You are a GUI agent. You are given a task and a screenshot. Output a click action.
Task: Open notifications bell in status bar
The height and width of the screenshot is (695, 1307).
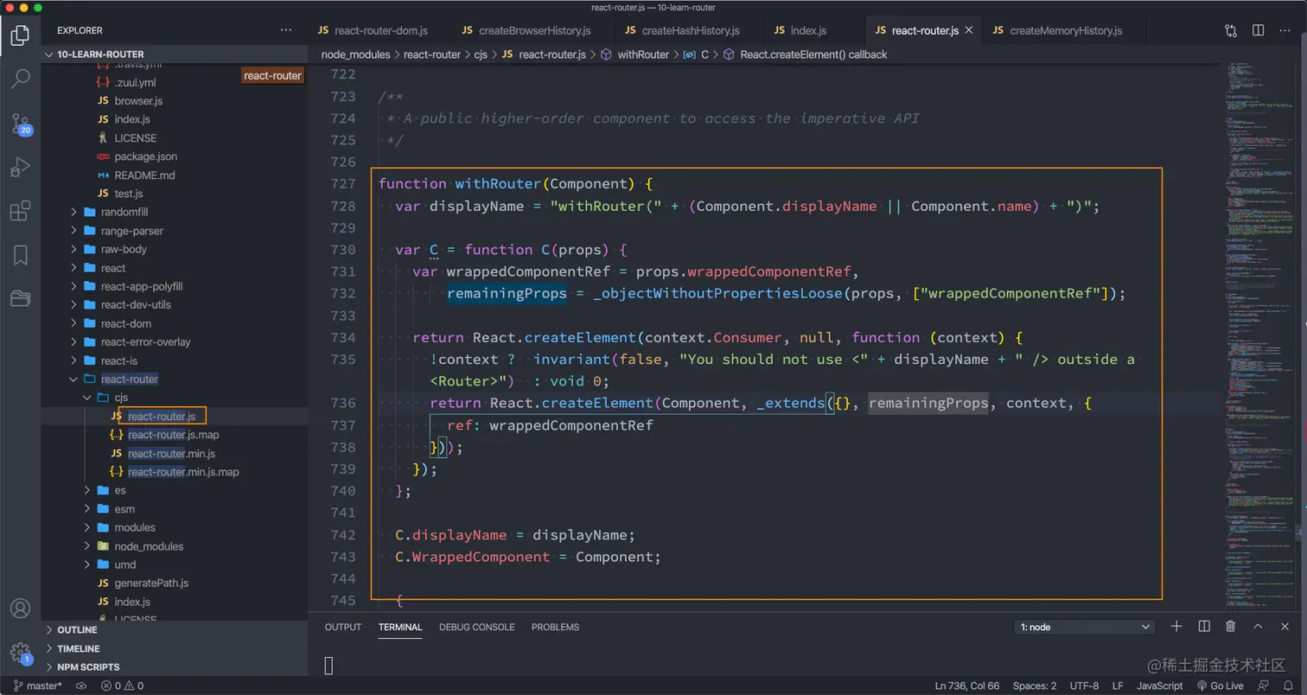pos(1288,685)
